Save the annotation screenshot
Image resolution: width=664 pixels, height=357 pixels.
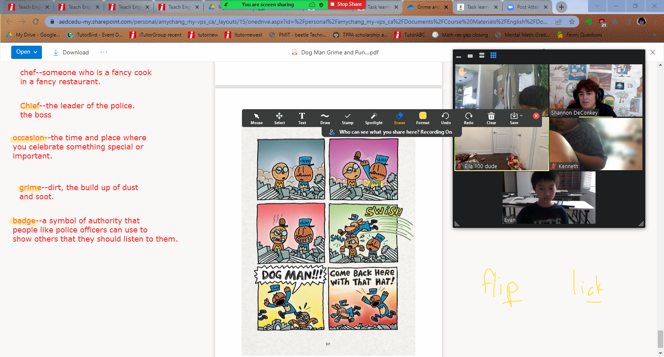pyautogui.click(x=514, y=118)
